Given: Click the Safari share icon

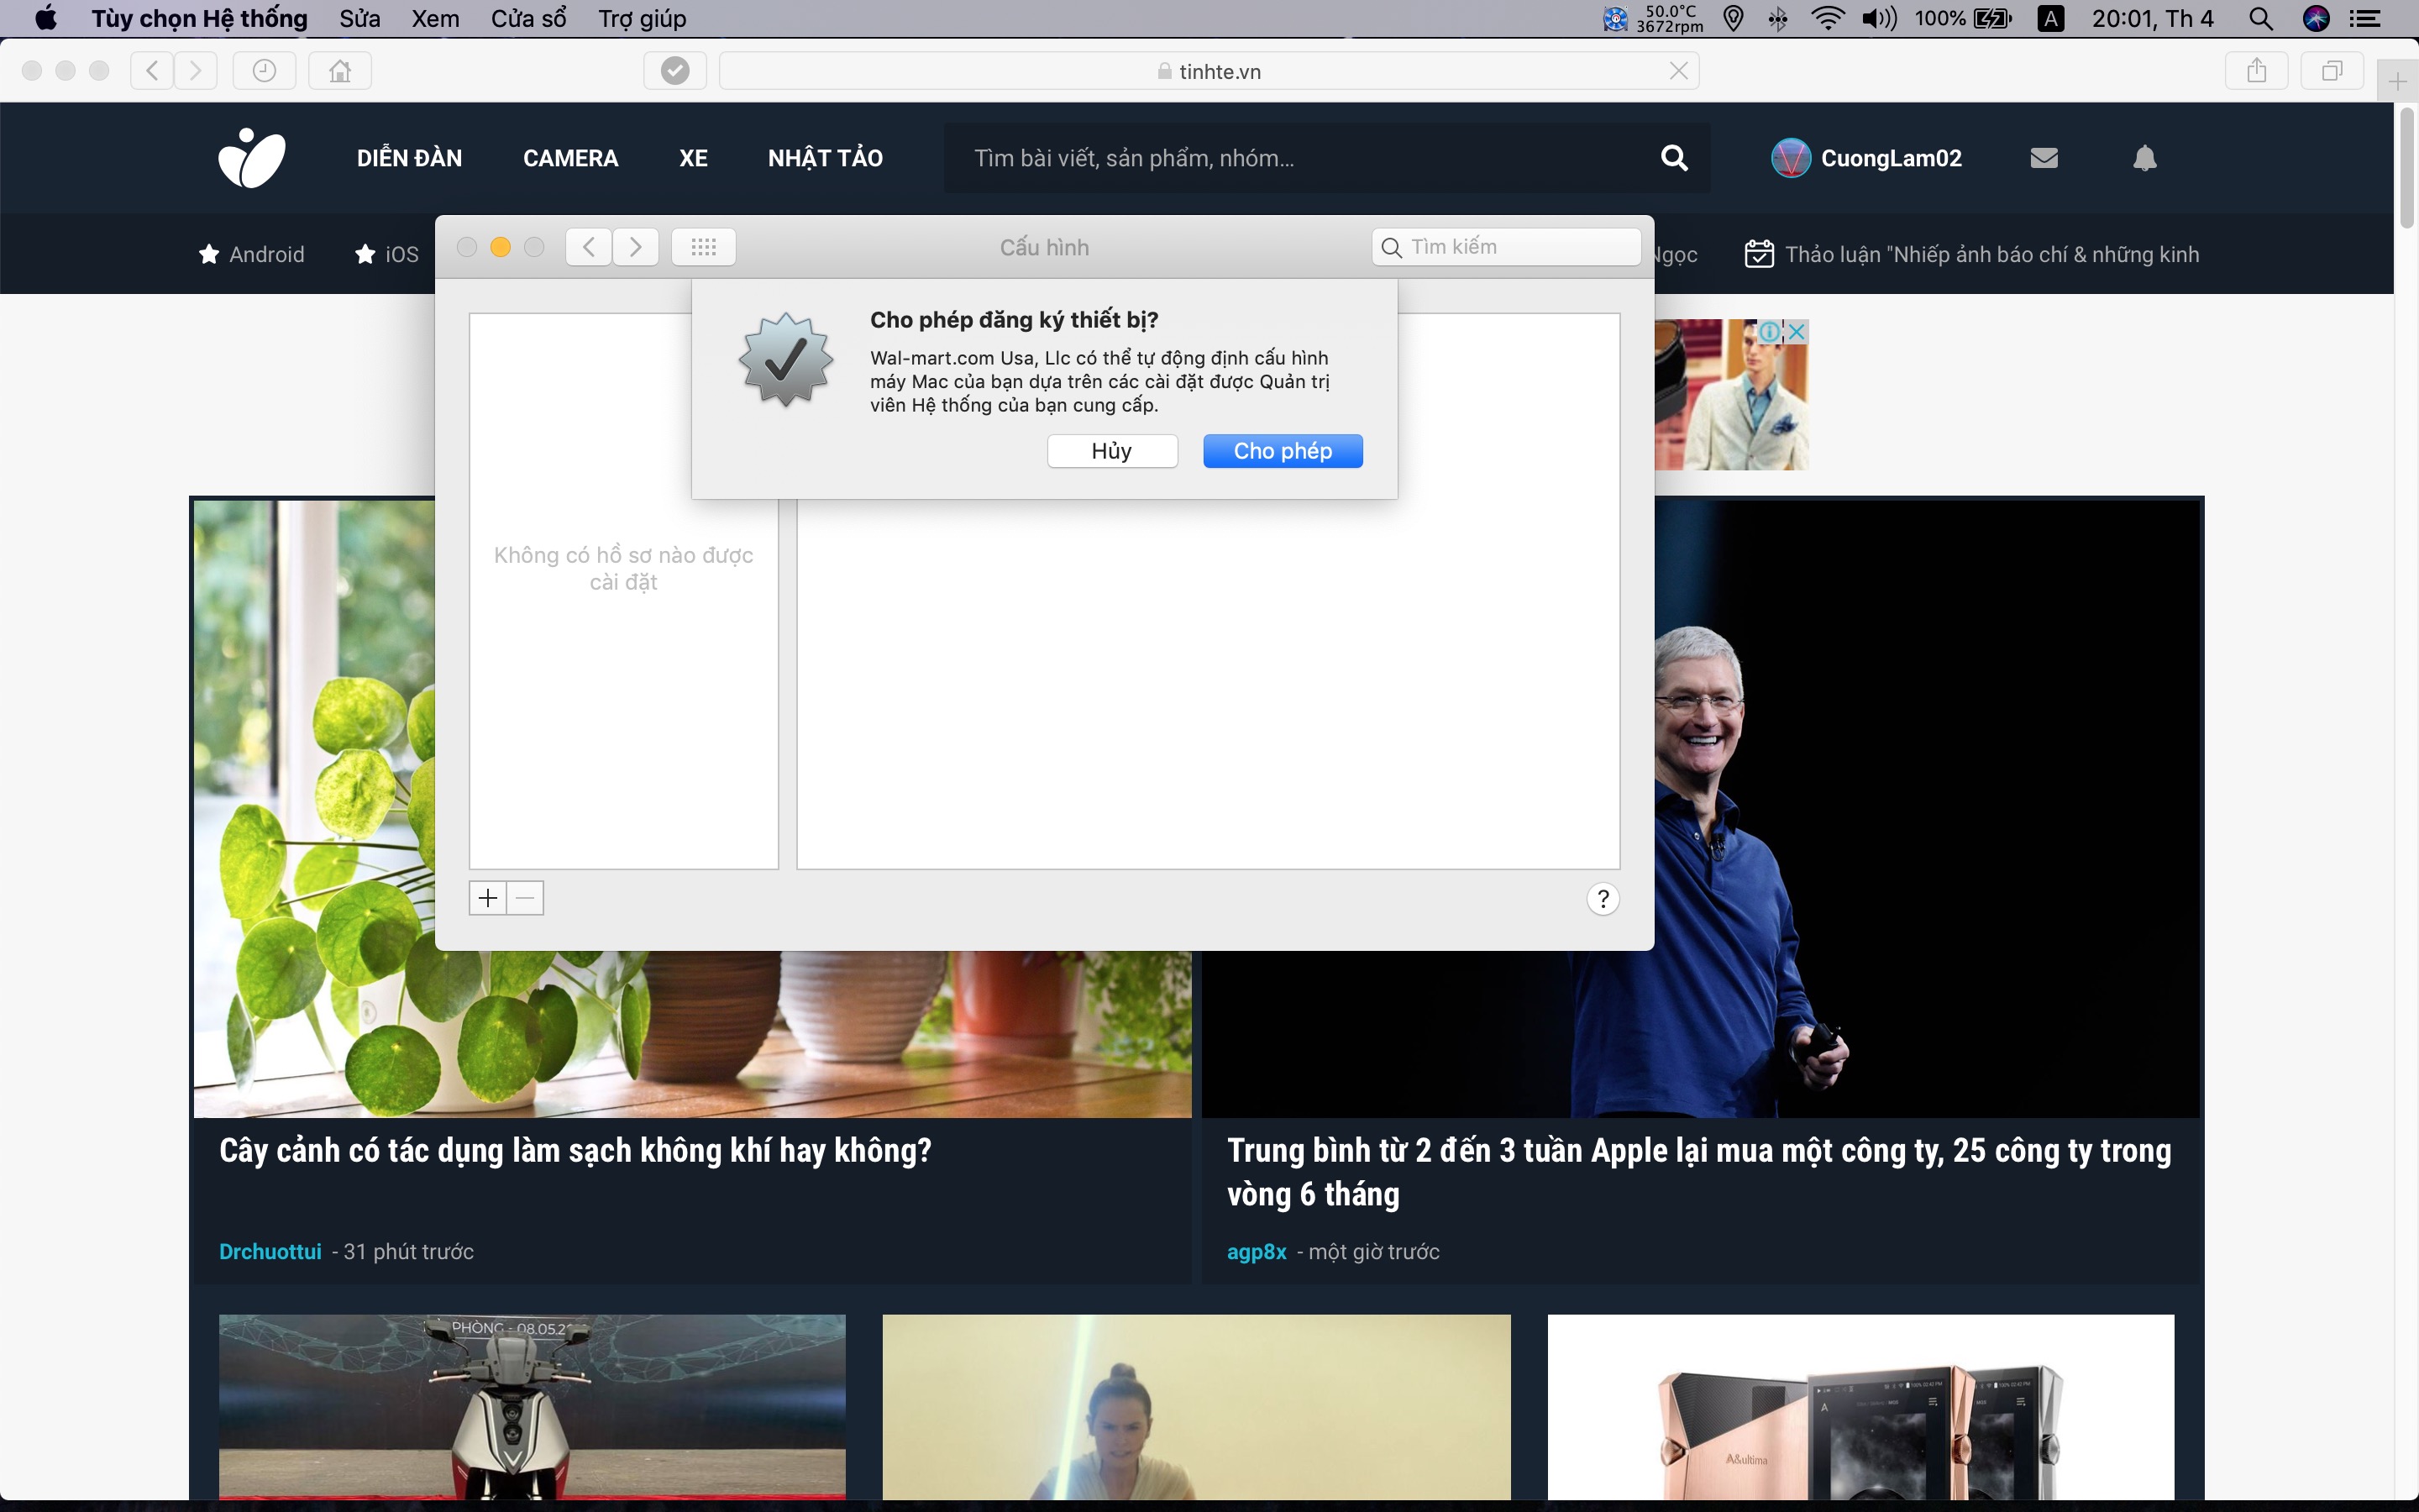Looking at the screenshot, I should (x=2256, y=71).
